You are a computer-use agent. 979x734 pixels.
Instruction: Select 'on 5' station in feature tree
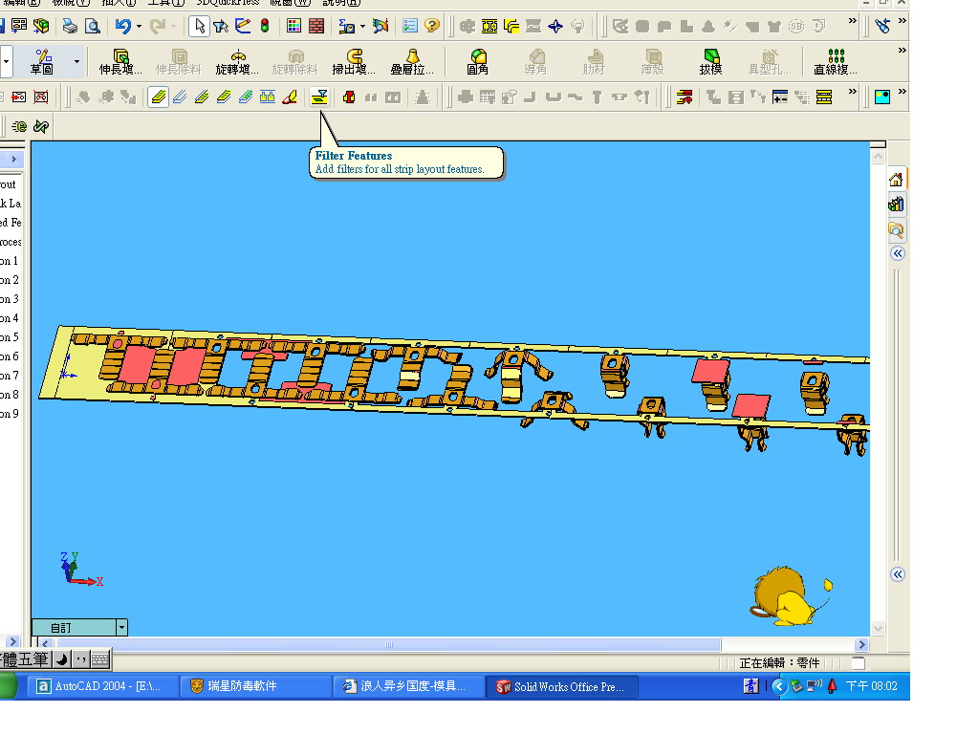point(10,337)
